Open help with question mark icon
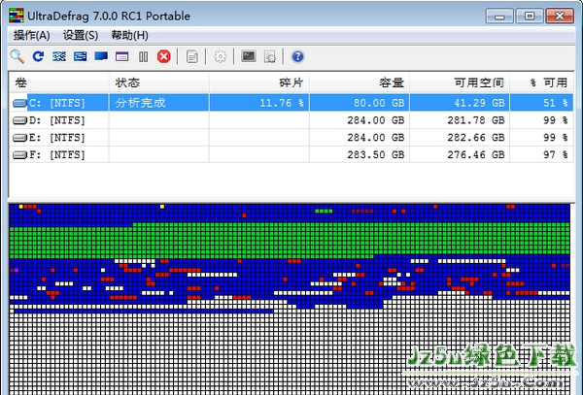Image resolution: width=583 pixels, height=395 pixels. (298, 56)
